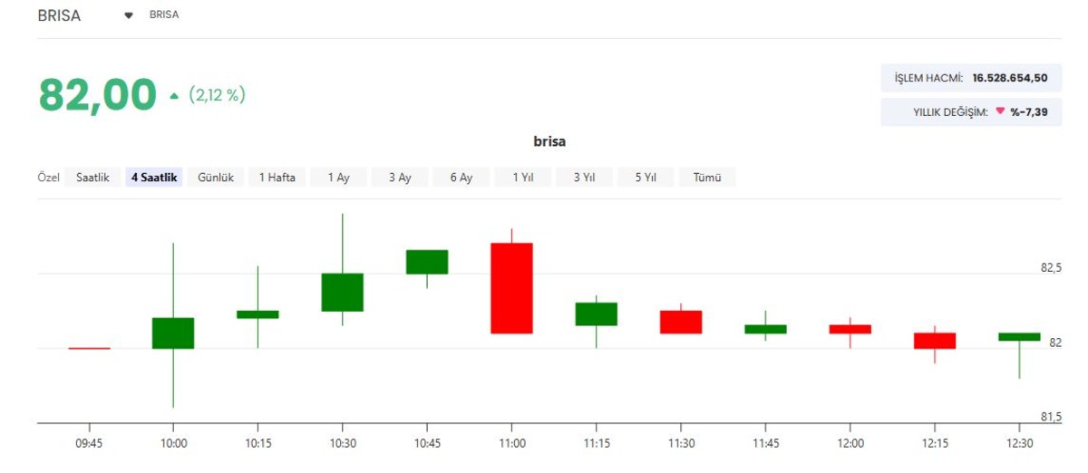Screen dimensions: 1088x473
Task: Click the Yıllık Değişim info box
Action: point(971,111)
